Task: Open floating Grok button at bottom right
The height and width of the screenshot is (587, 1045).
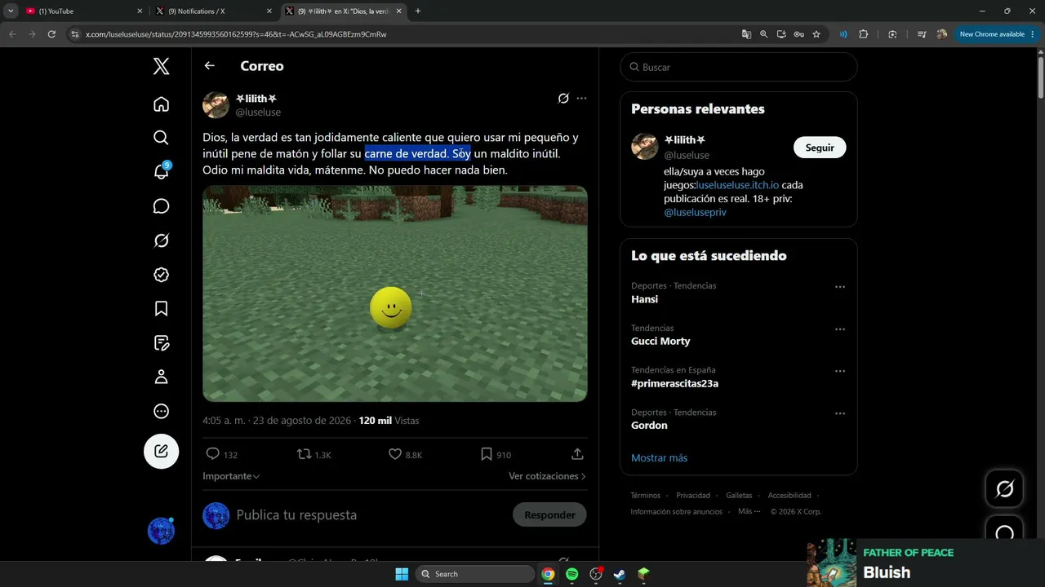Action: [x=1005, y=488]
